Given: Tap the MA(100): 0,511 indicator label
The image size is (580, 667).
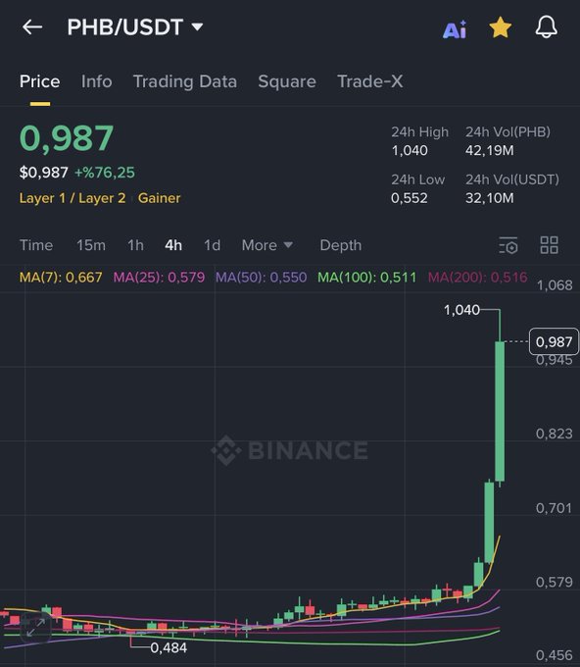Looking at the screenshot, I should [x=367, y=278].
